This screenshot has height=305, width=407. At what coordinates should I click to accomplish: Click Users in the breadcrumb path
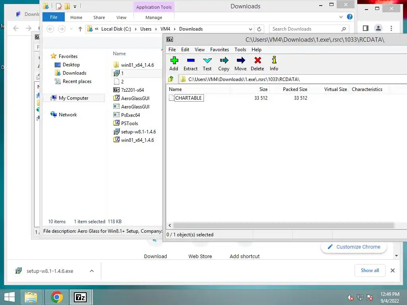point(145,29)
